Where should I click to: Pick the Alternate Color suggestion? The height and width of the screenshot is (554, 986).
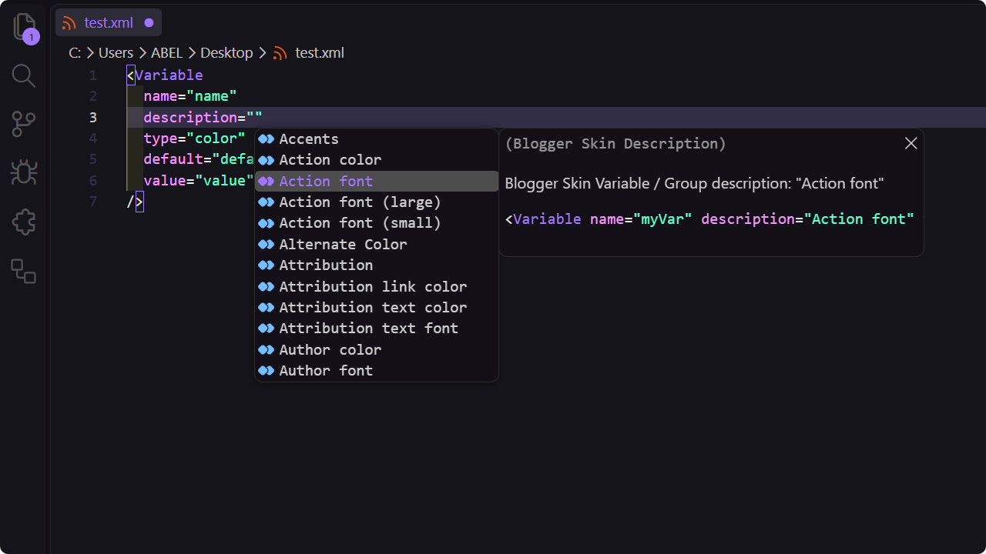[x=377, y=245]
